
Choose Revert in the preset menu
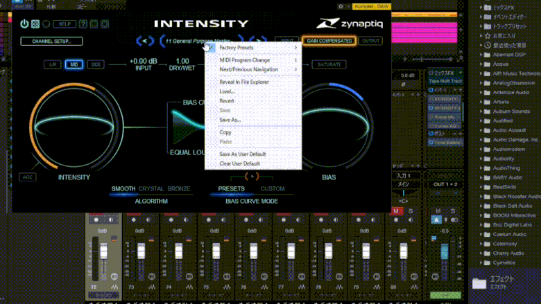point(253,101)
